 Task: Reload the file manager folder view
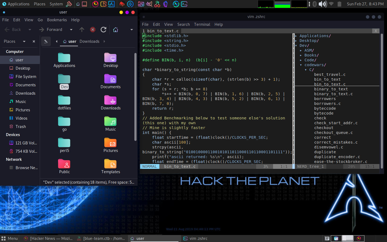[x=103, y=30]
